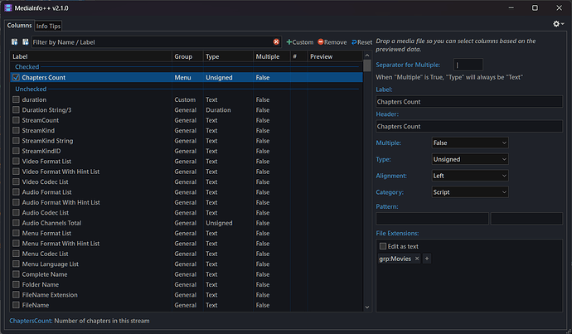Viewport: 572px width, 334px height.
Task: Add a new file extension tag
Action: tap(427, 259)
